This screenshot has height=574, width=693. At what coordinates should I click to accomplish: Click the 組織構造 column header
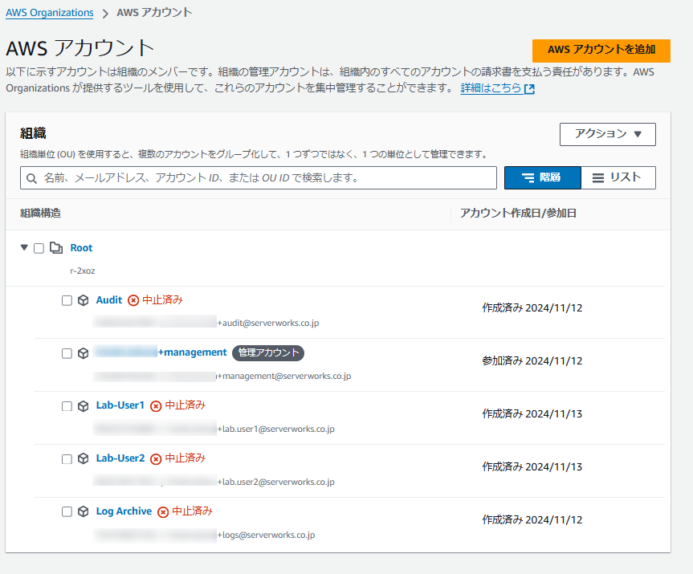[x=41, y=214]
